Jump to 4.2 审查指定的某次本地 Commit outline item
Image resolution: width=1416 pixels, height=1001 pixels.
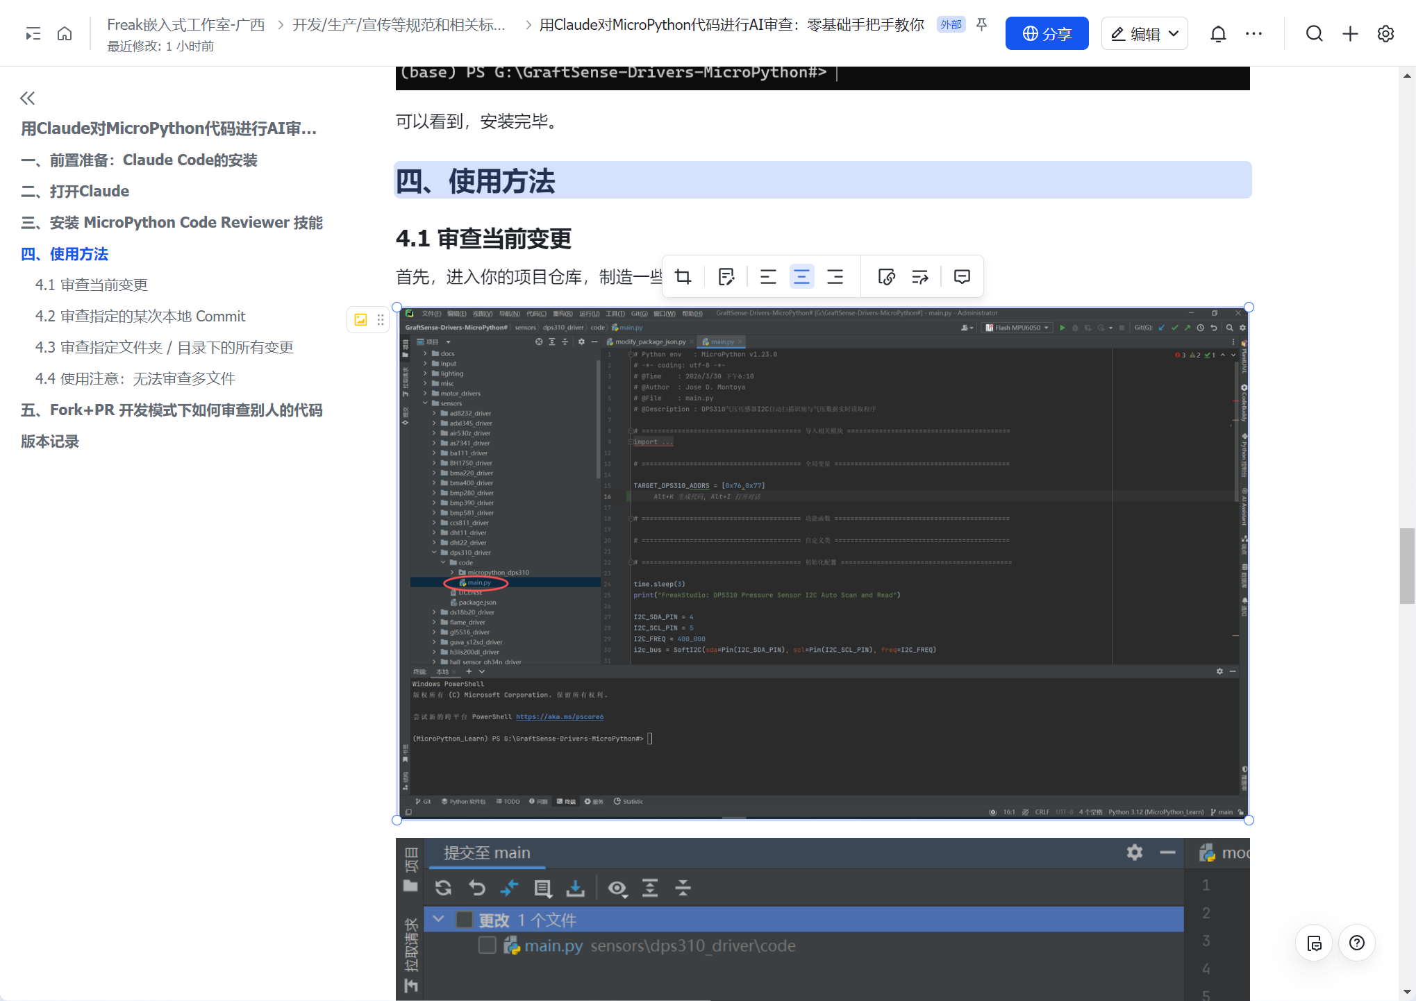click(140, 317)
